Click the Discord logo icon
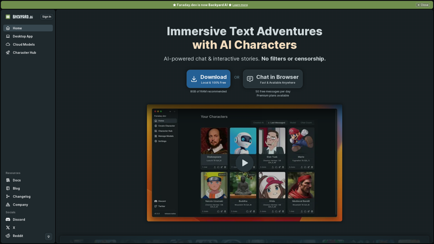Viewport: 434px width, 244px height. (x=8, y=220)
